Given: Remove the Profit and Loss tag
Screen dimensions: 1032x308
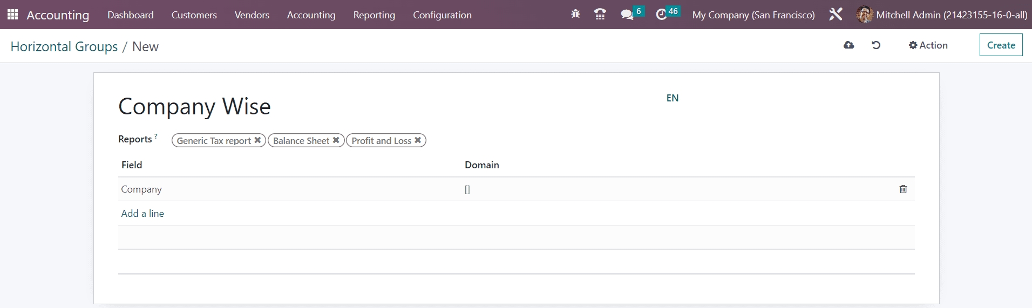Looking at the screenshot, I should pos(418,140).
